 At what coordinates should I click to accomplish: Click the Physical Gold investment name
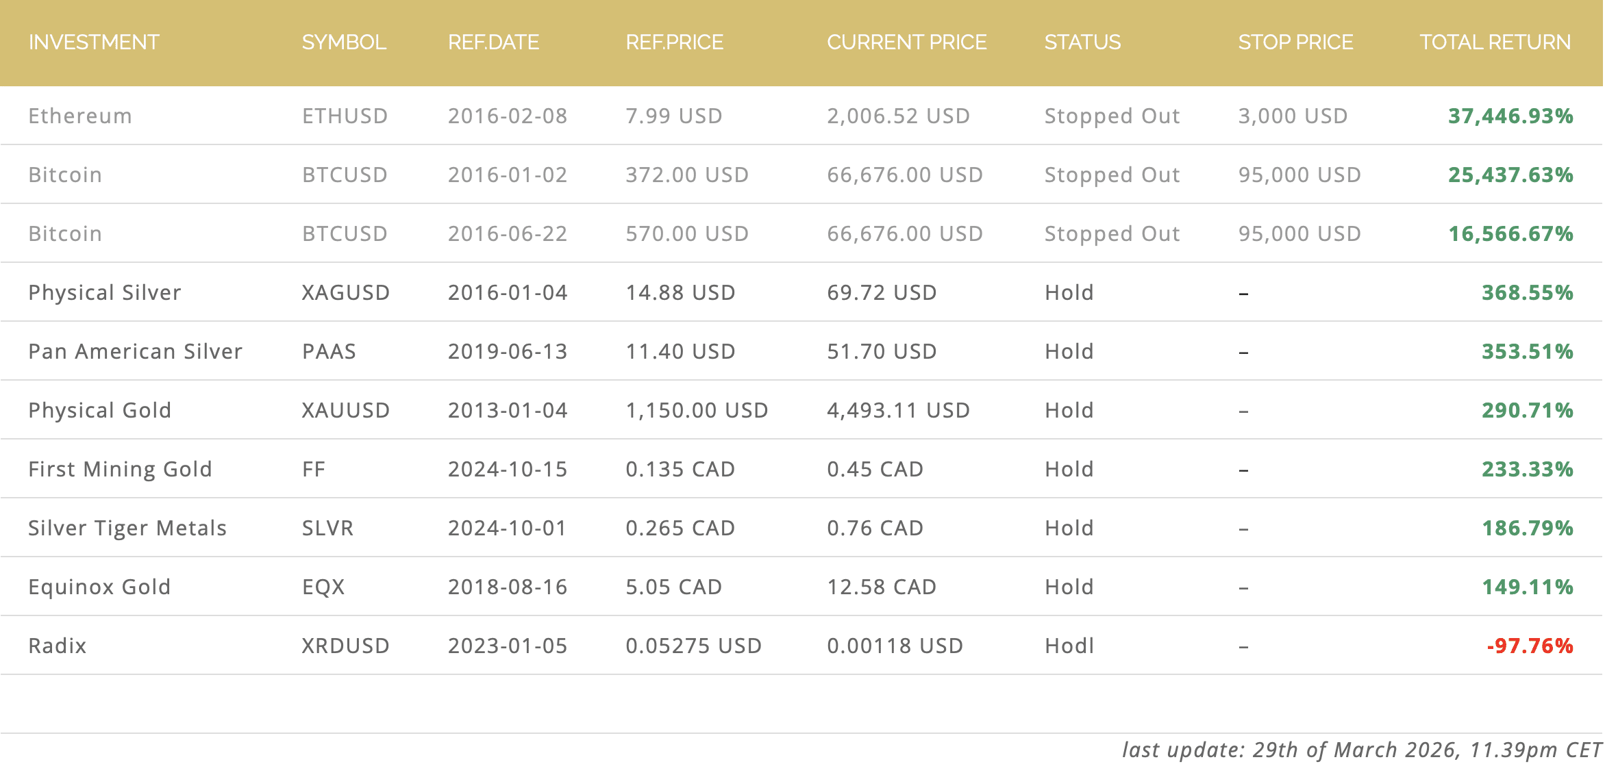pos(100,411)
